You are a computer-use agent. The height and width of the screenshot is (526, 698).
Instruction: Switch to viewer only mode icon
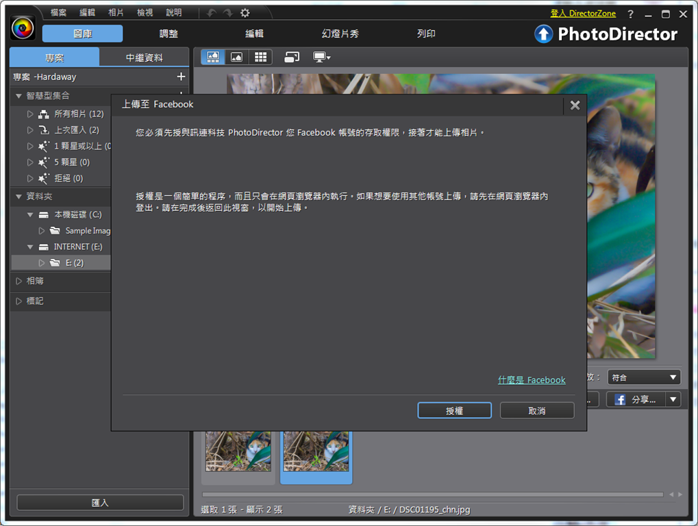[x=236, y=57]
